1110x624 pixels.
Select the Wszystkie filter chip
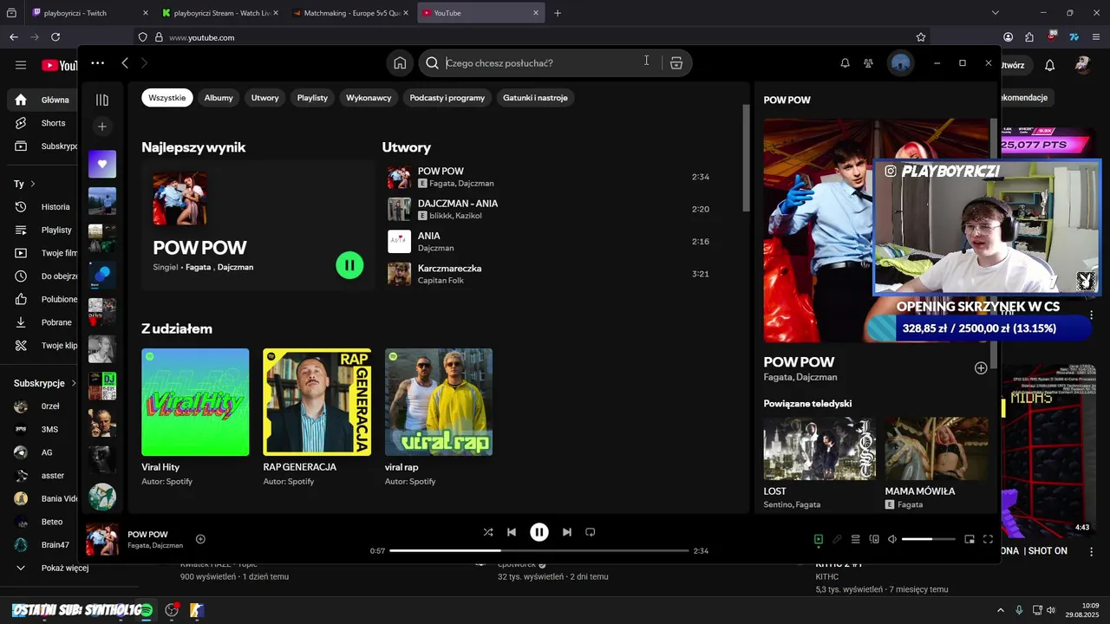click(x=167, y=98)
